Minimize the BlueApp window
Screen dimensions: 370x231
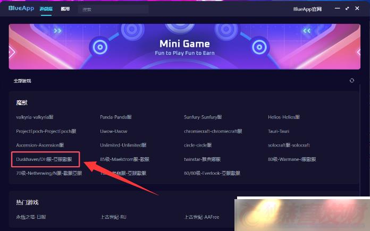pyautogui.click(x=338, y=8)
